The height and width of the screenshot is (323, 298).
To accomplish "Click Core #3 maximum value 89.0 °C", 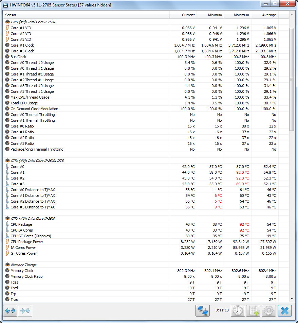I will (x=242, y=184).
